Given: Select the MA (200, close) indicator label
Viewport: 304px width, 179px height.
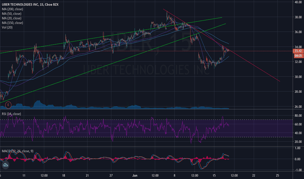Looking at the screenshot, I should [x=12, y=9].
